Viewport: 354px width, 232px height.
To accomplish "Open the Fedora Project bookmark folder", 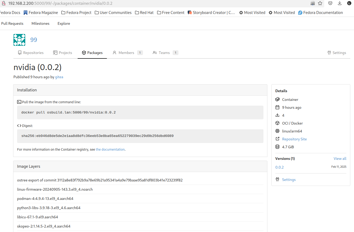I will point(76,13).
